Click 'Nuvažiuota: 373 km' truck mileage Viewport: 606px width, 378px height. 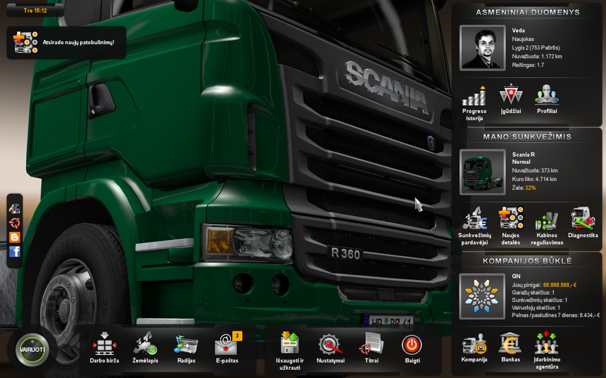coord(535,171)
